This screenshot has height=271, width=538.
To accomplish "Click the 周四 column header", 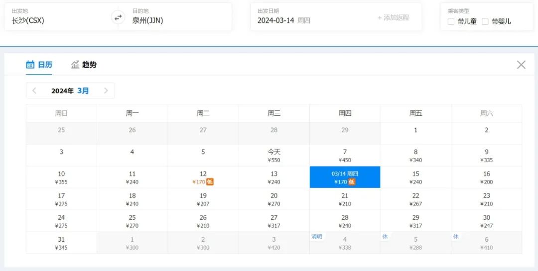I will 345,113.
